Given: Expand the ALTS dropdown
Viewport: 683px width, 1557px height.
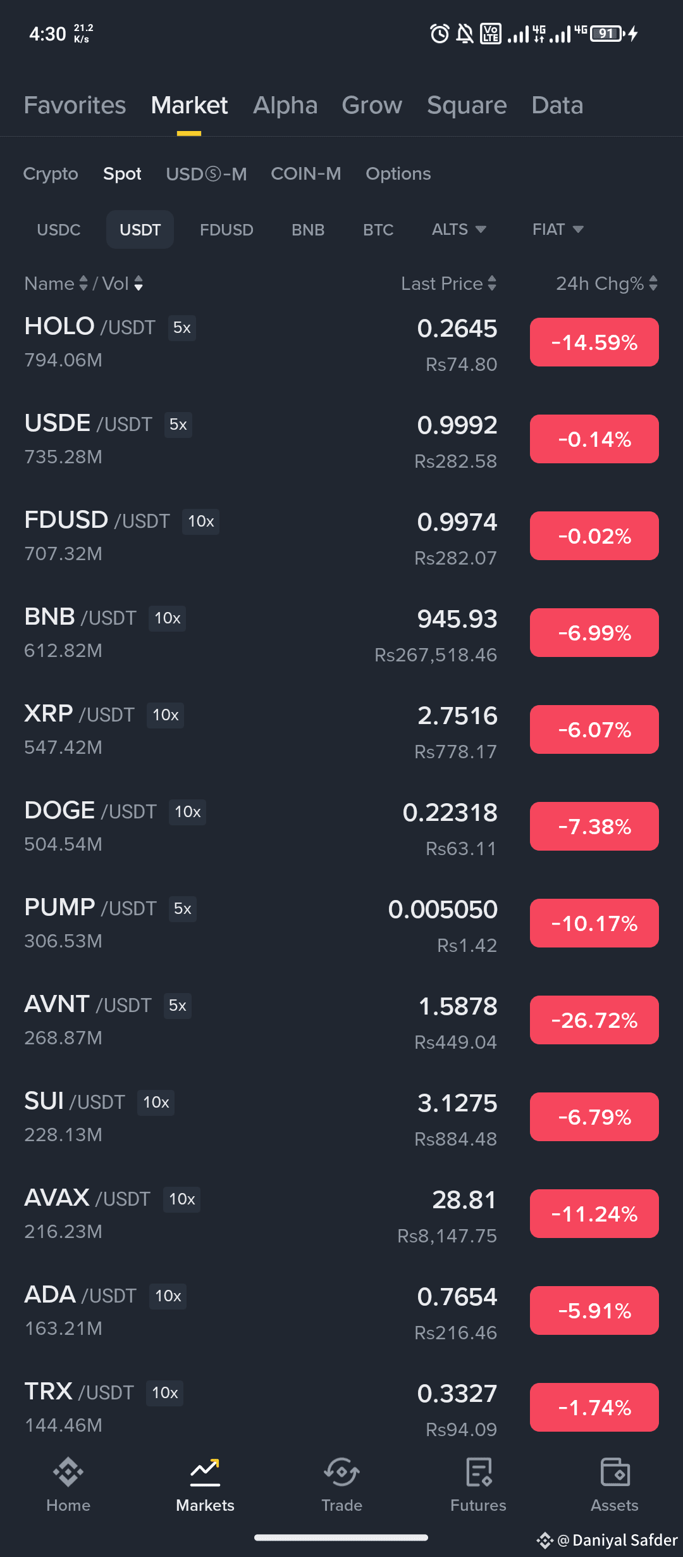Looking at the screenshot, I should coord(458,229).
